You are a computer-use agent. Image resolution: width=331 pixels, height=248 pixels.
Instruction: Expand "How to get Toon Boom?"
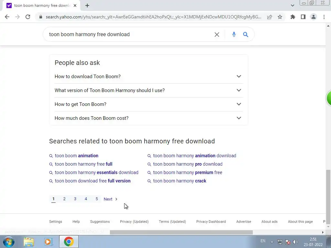coord(149,104)
